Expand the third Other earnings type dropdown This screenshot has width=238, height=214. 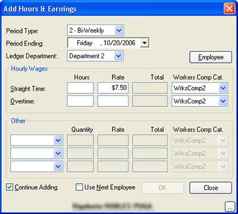[x=58, y=166]
